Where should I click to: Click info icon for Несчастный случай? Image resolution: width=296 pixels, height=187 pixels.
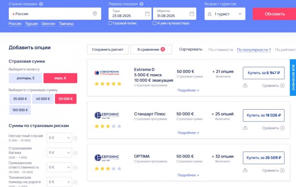(75, 138)
